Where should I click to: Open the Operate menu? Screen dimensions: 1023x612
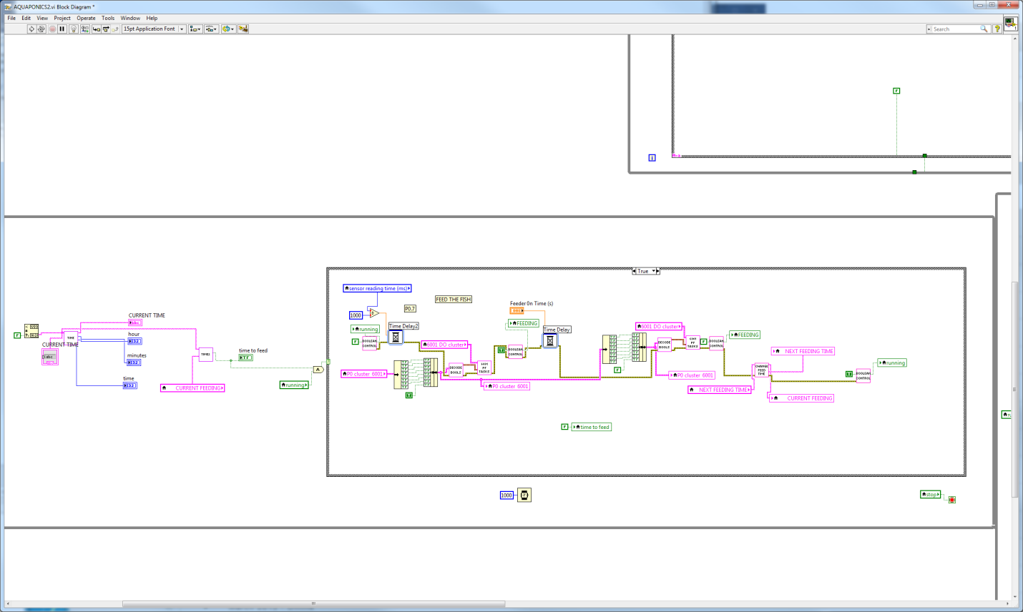click(x=86, y=18)
